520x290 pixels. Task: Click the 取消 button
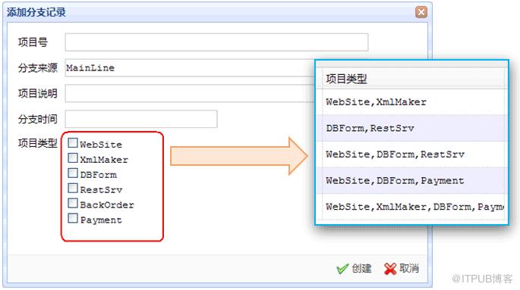[402, 268]
